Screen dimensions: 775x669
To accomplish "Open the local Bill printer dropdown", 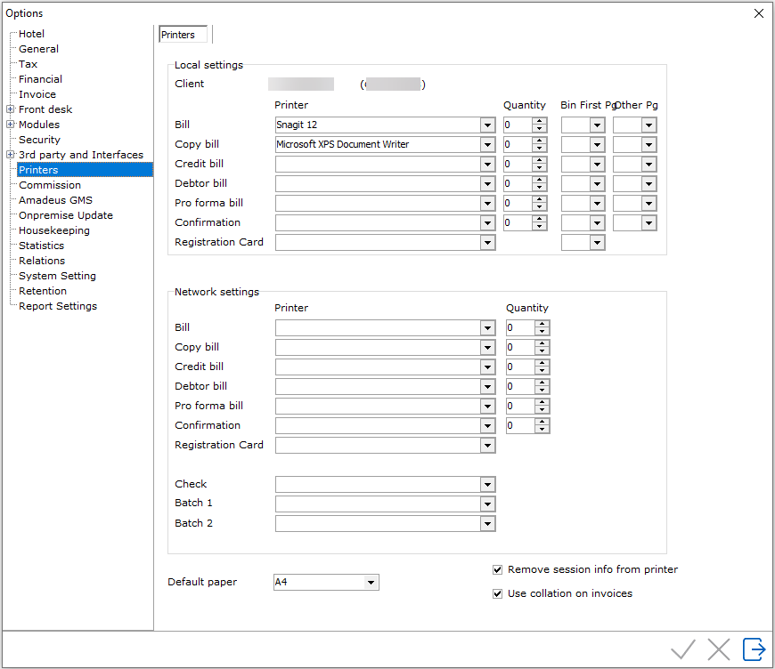I will coord(487,125).
